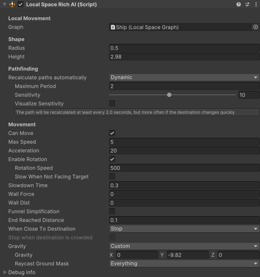
Task: Open the When Close To Destination dropdown
Action: point(185,229)
